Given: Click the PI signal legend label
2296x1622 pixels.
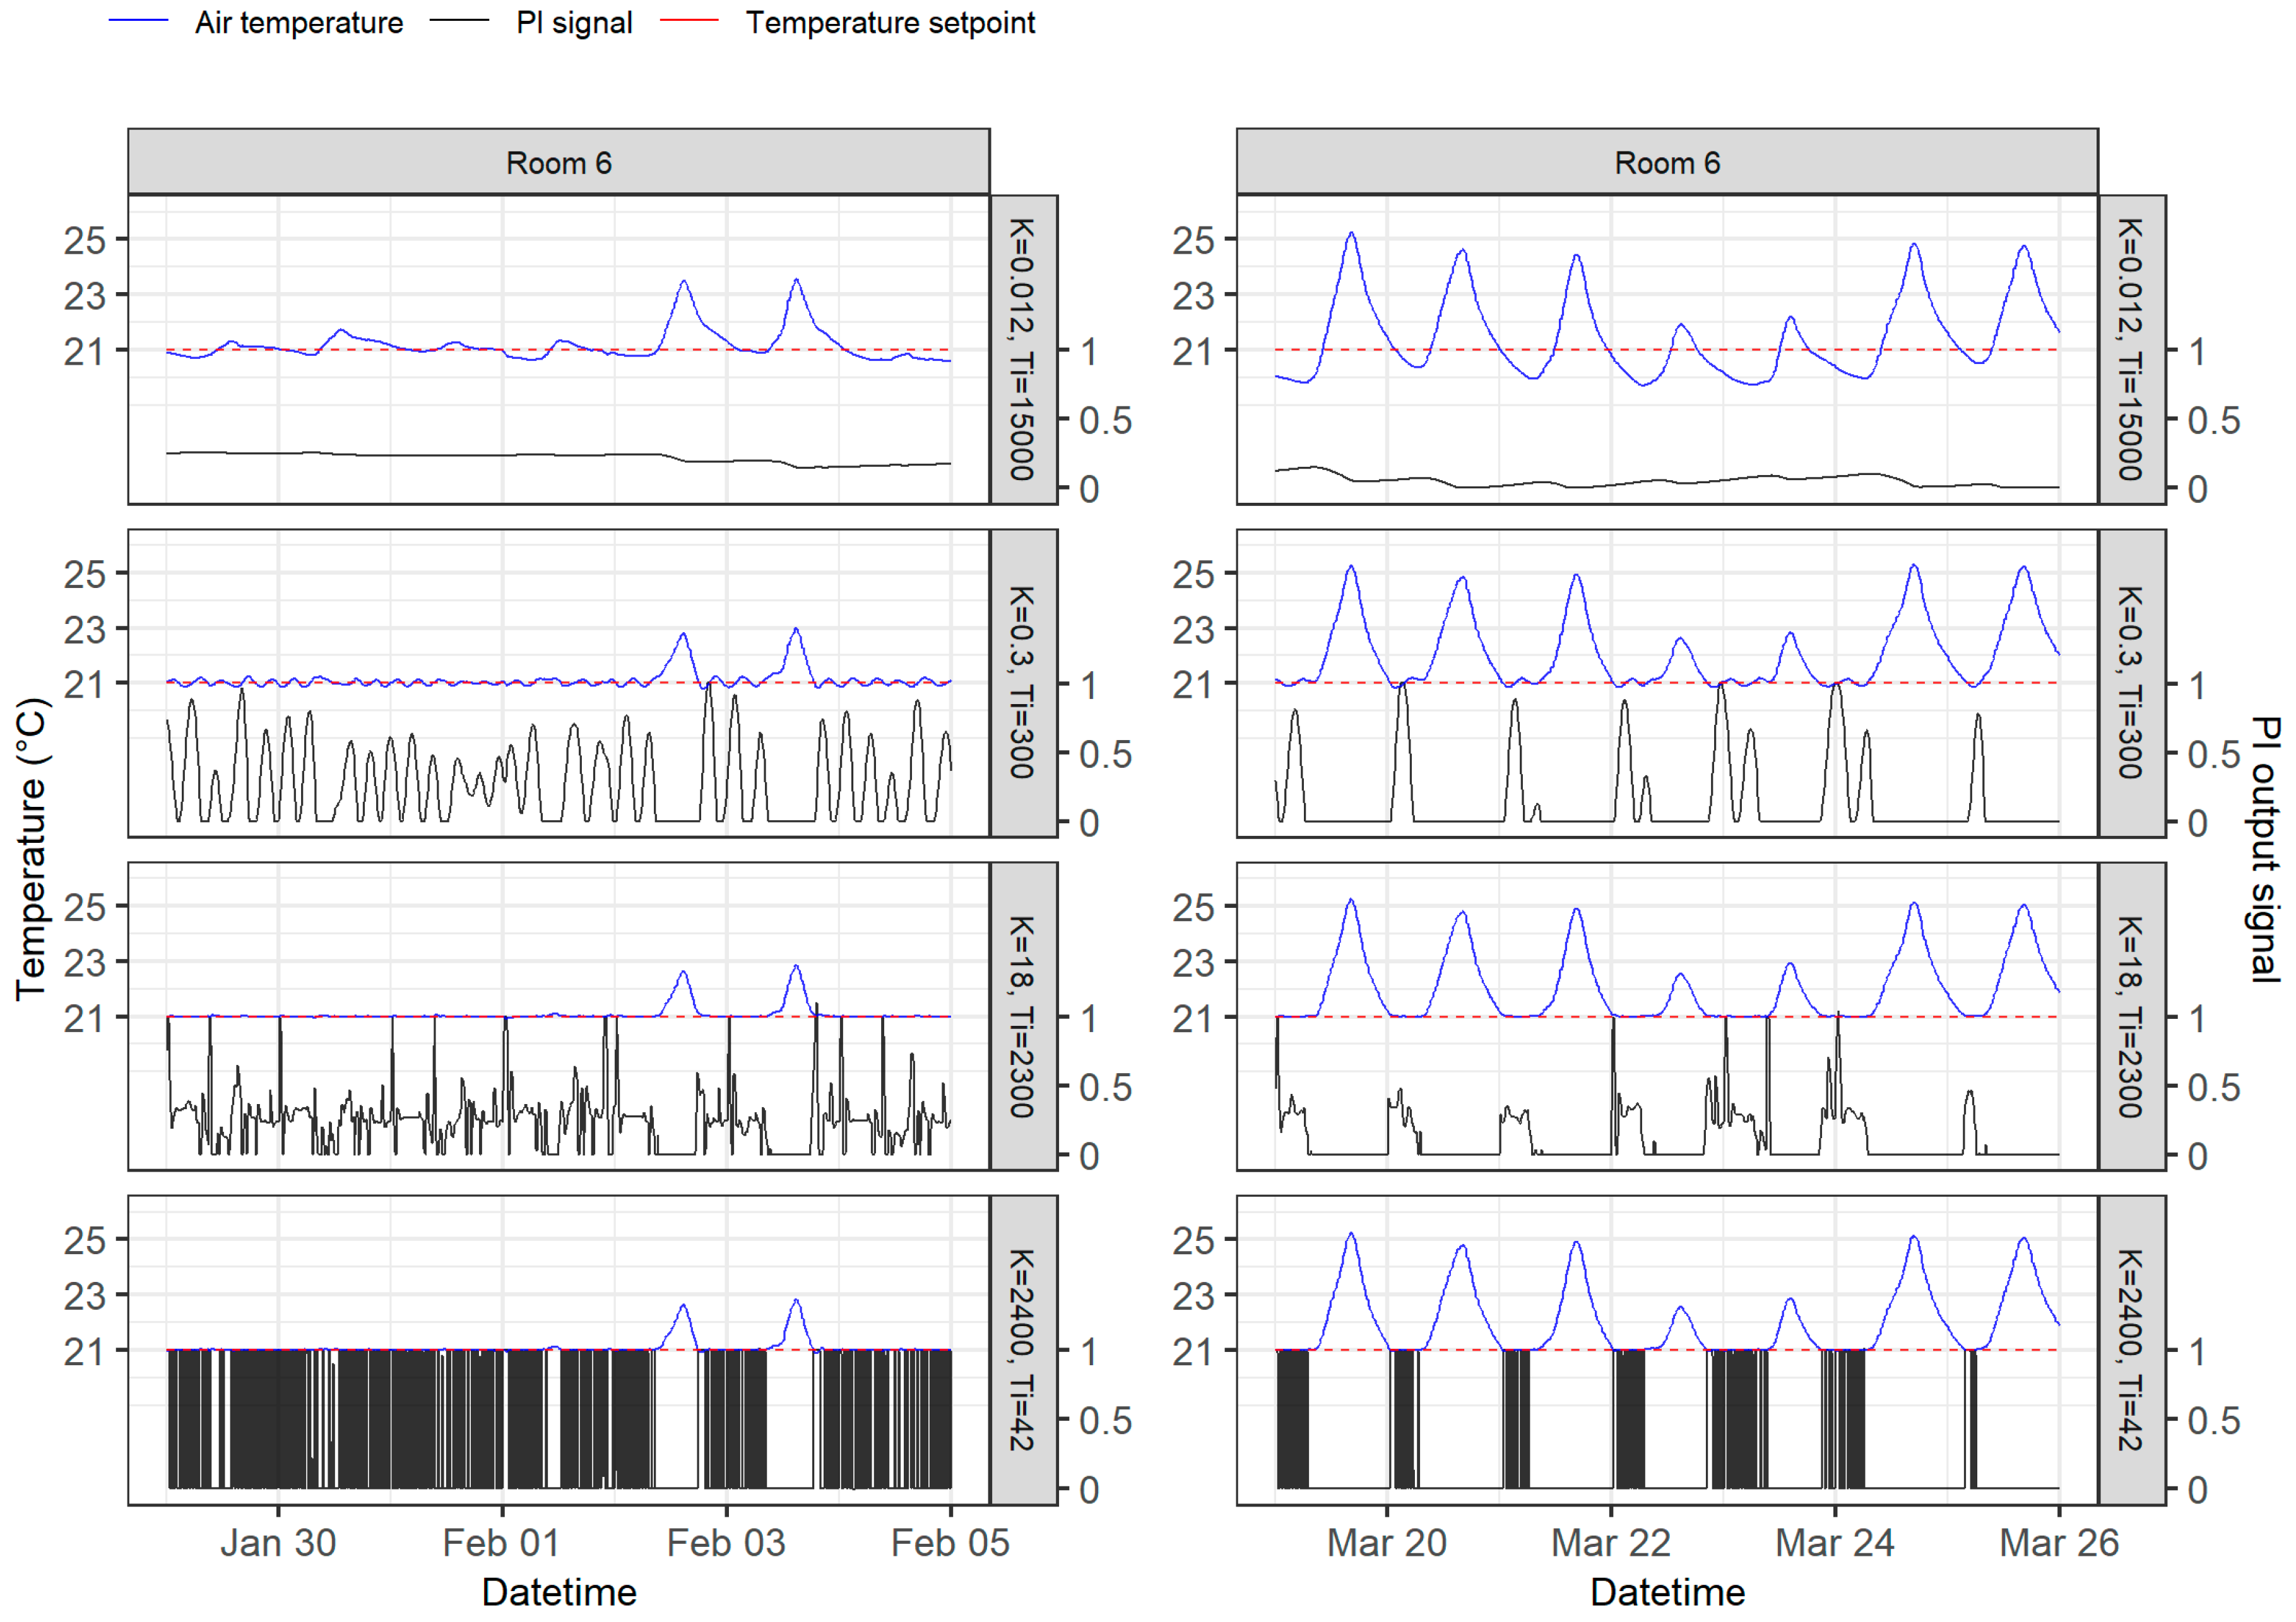Looking at the screenshot, I should (x=574, y=22).
